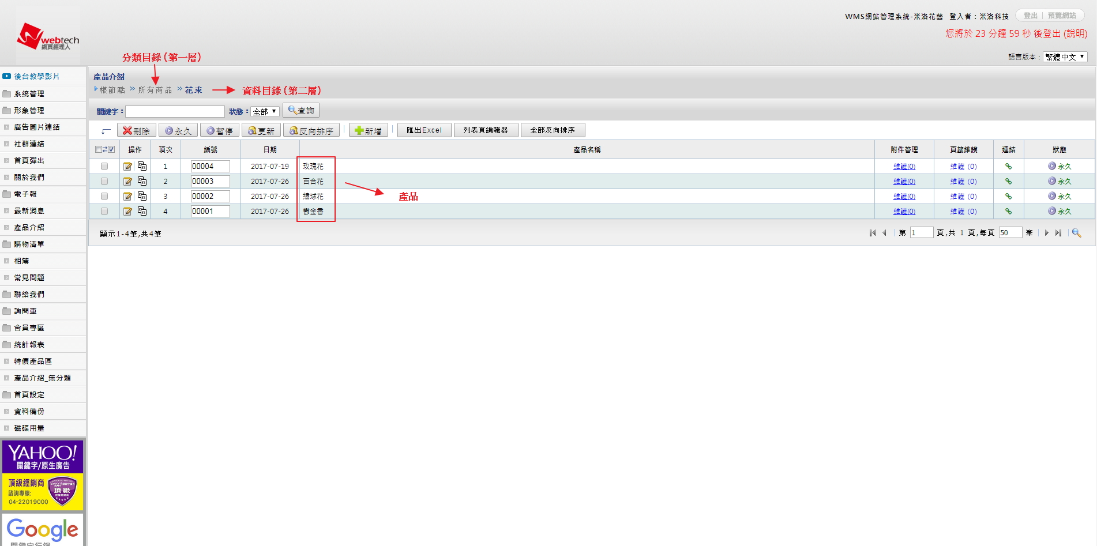The width and height of the screenshot is (1097, 546).
Task: Click the 關鍵字 search input field
Action: (x=175, y=112)
